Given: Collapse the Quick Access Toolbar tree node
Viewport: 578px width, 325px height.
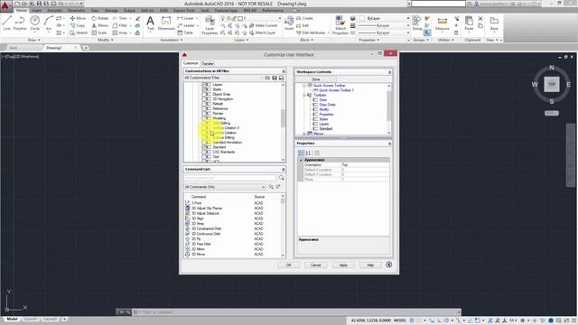Looking at the screenshot, I should [x=304, y=86].
